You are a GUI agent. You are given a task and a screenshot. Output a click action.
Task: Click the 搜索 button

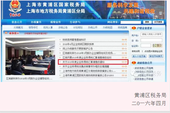[x=147, y=22]
